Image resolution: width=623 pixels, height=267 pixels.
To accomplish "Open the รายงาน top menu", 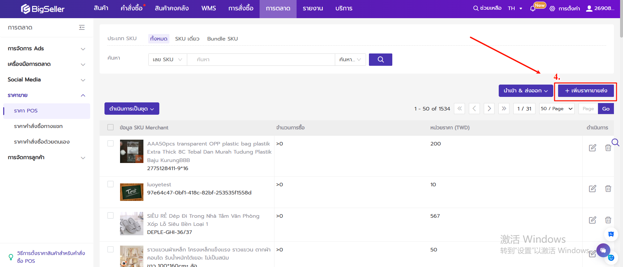I will pos(312,9).
